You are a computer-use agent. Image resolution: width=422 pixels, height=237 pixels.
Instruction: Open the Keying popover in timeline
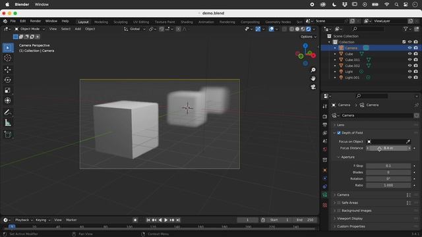coord(42,220)
